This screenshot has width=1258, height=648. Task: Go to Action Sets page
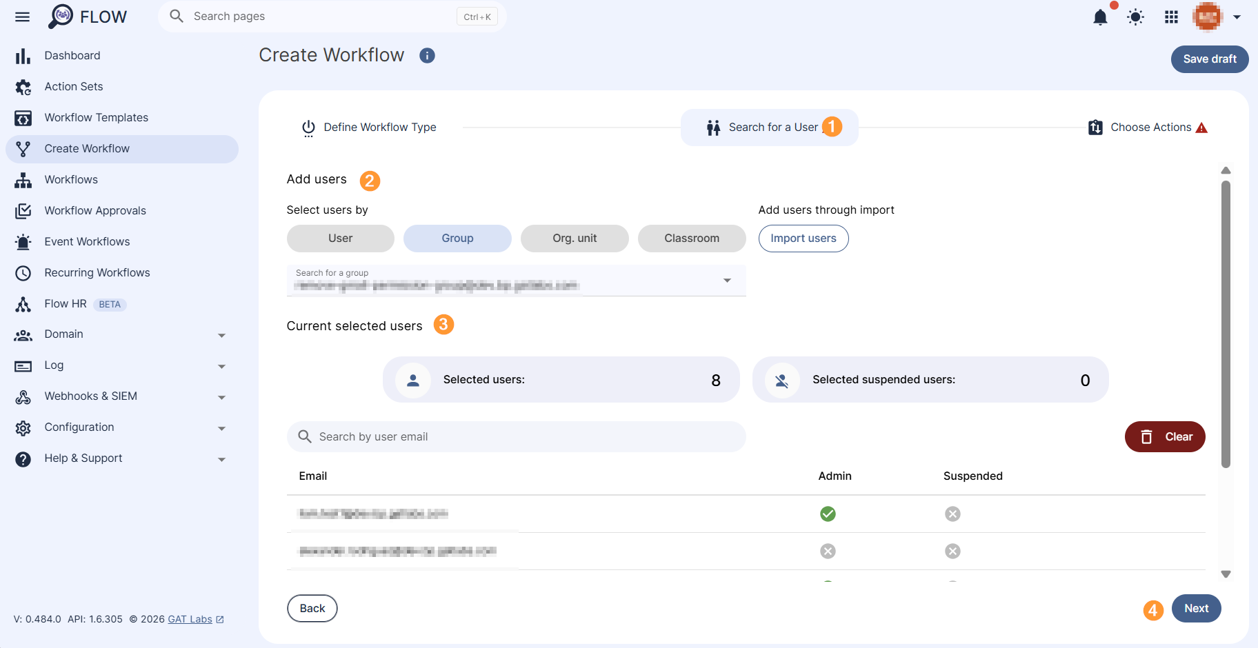coord(74,86)
